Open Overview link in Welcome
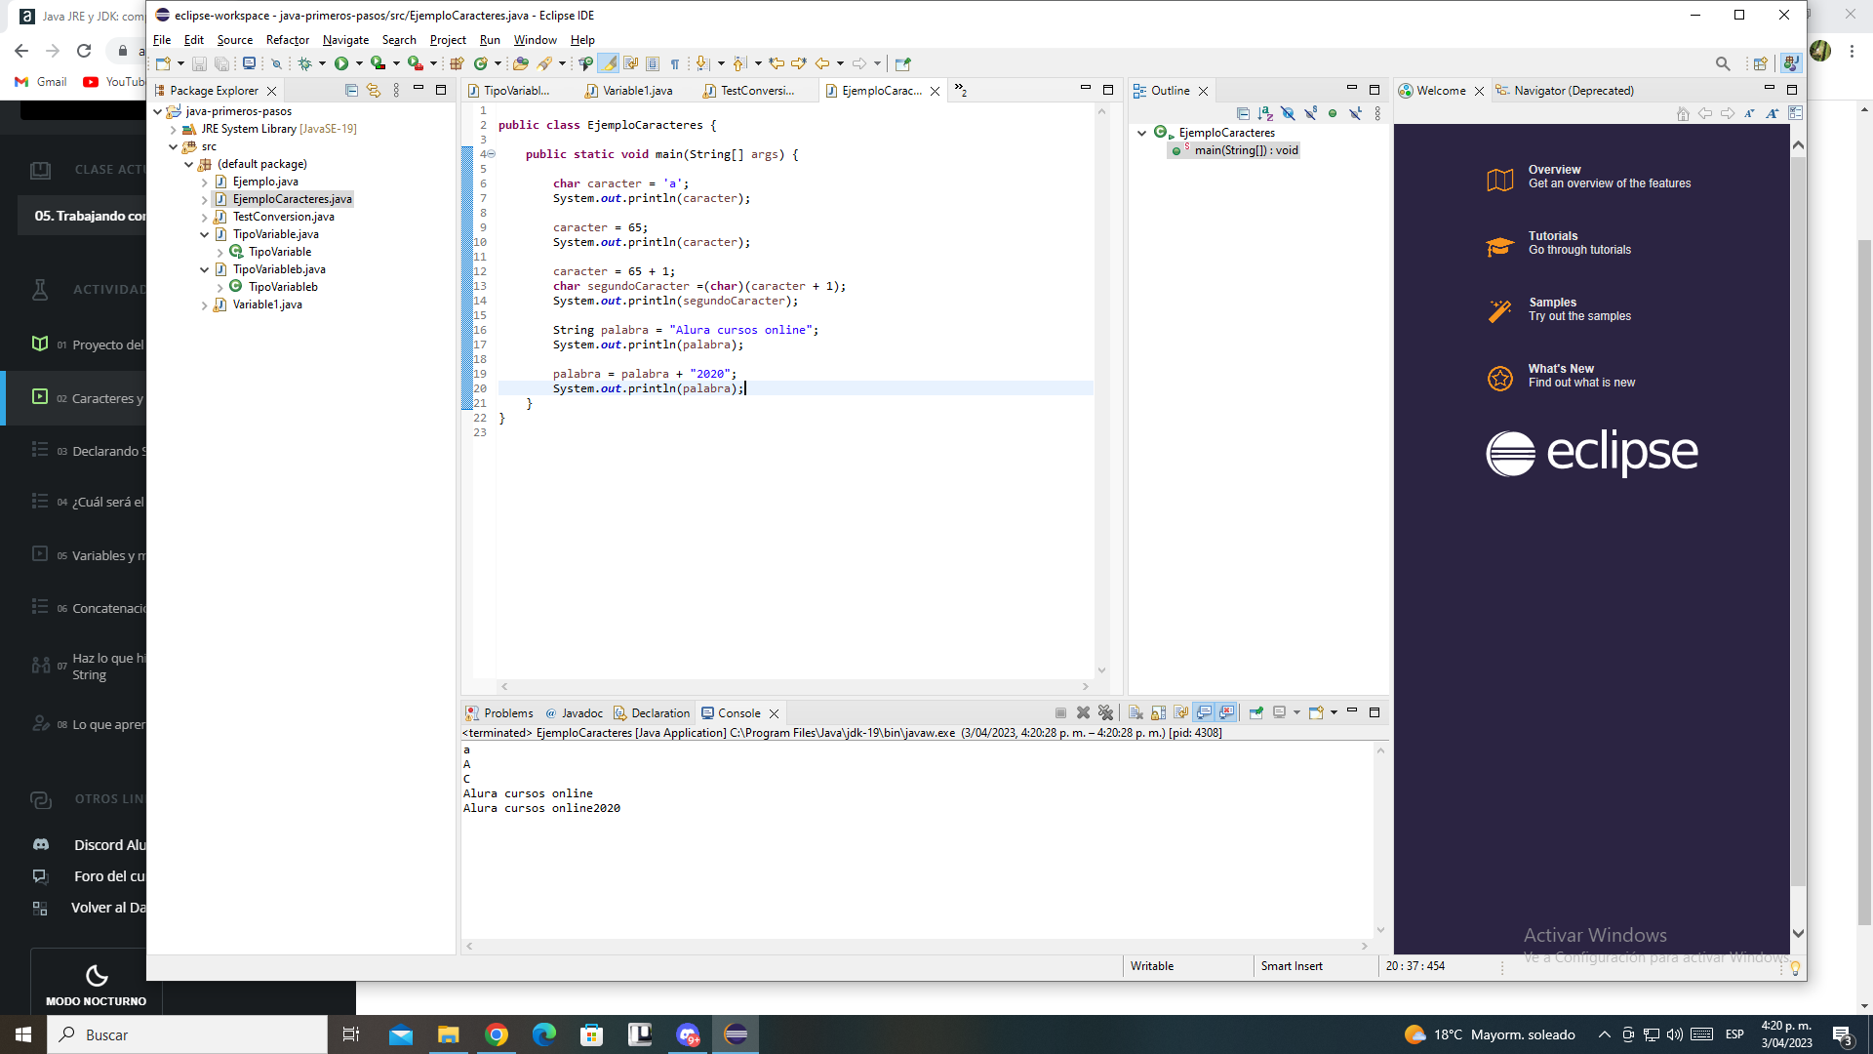The width and height of the screenshot is (1873, 1054). coord(1590,177)
